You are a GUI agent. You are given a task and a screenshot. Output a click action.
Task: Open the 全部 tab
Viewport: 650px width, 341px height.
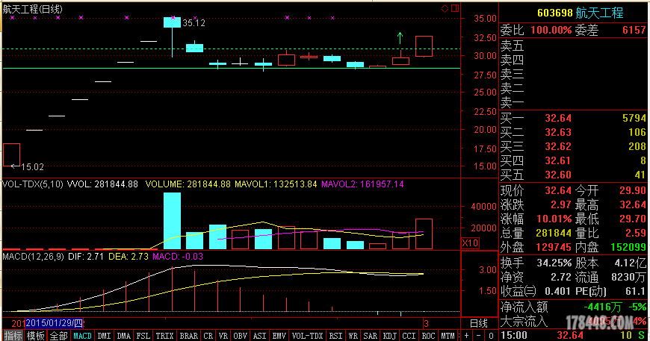(x=58, y=336)
